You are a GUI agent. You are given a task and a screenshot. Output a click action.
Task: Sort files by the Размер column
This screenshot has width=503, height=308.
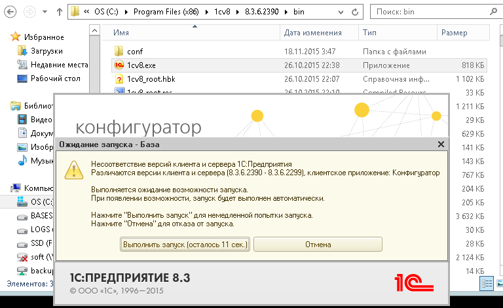pos(455,33)
